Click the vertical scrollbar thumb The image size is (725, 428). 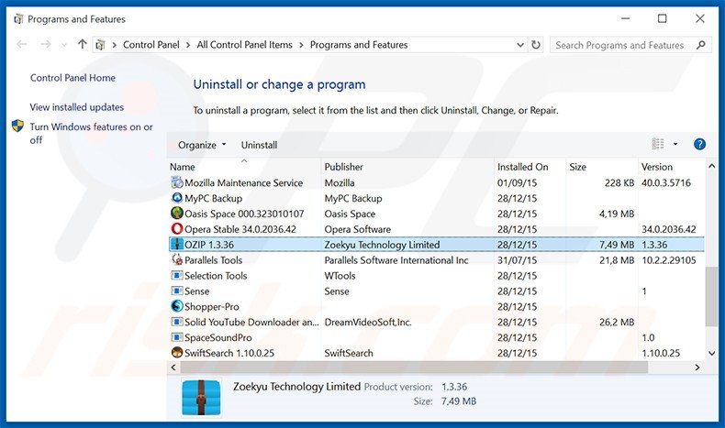(711, 297)
